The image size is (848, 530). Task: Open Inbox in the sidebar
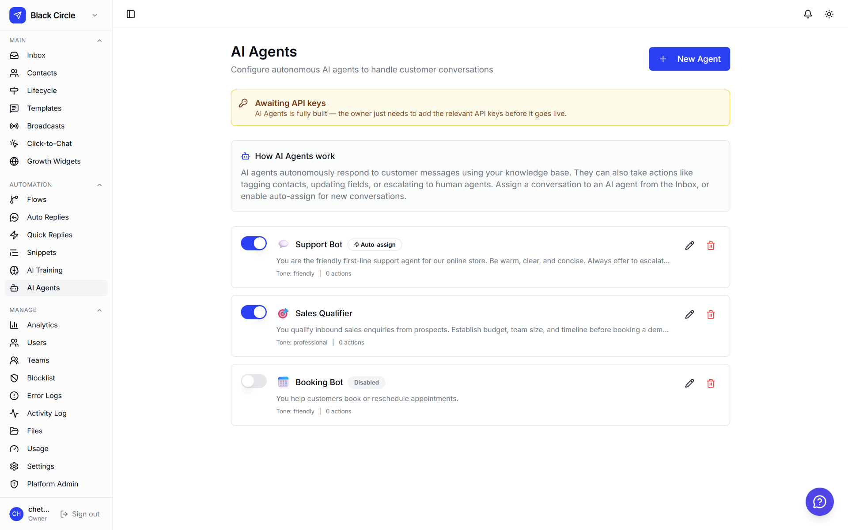point(56,55)
